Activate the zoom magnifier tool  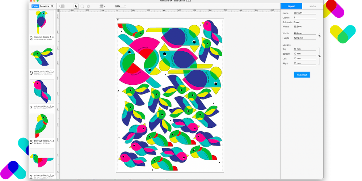click(x=82, y=6)
